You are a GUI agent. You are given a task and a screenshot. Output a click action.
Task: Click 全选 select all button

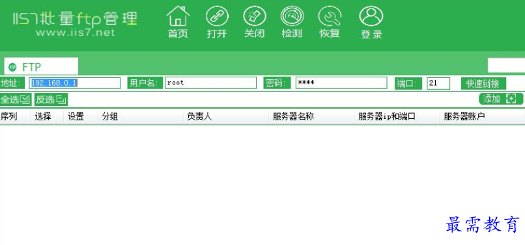[16, 99]
